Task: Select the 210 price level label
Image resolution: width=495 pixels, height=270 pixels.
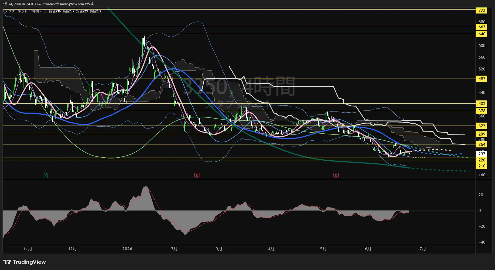Action: (482, 166)
